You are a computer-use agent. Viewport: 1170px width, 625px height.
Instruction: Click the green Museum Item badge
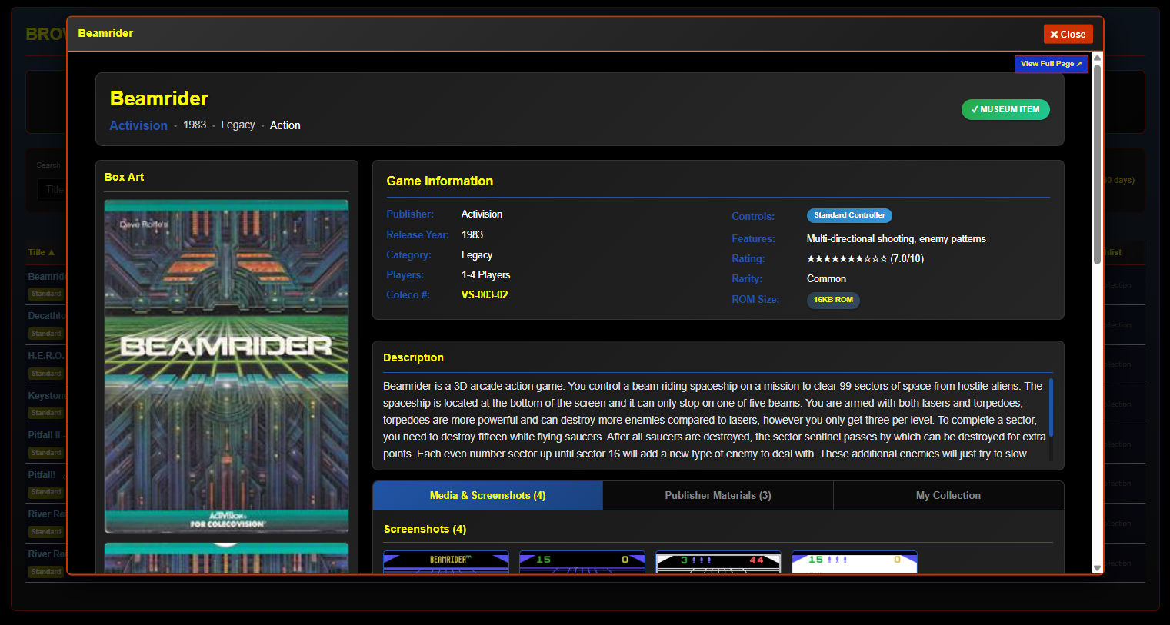coord(1005,109)
